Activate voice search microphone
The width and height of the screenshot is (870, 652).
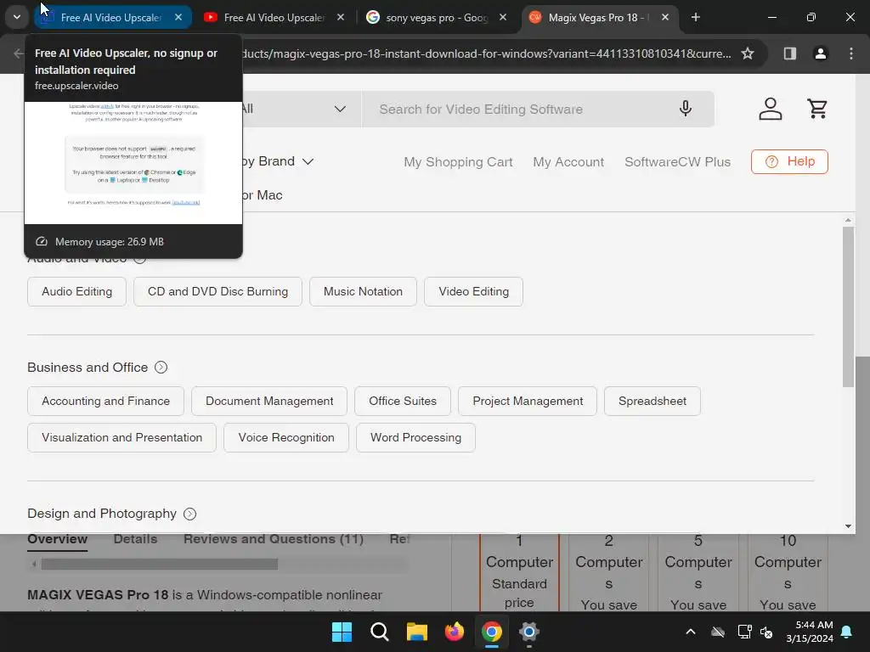(x=686, y=109)
